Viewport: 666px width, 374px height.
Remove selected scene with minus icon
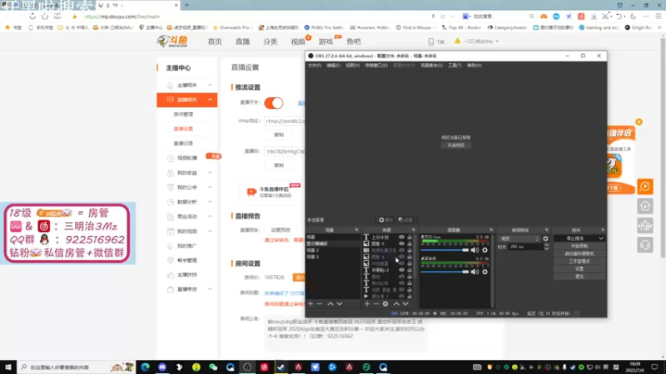(x=320, y=303)
